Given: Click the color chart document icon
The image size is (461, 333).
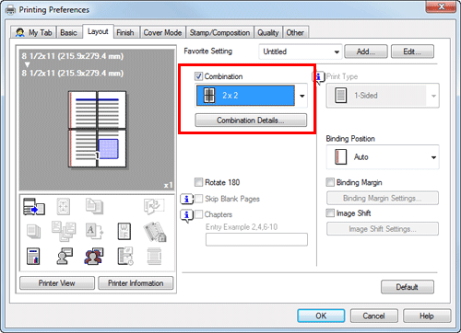Looking at the screenshot, I should [33, 256].
